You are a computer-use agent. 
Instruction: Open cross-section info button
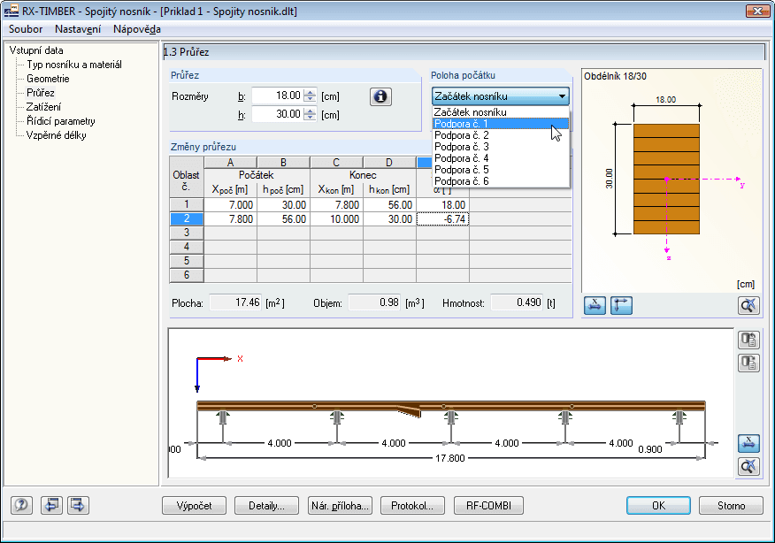(380, 96)
